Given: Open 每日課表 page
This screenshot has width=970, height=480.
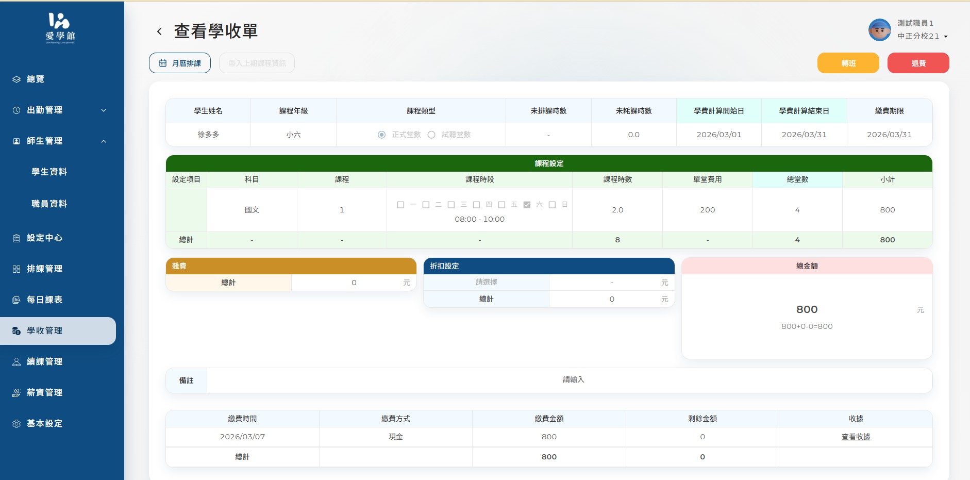Looking at the screenshot, I should [45, 300].
